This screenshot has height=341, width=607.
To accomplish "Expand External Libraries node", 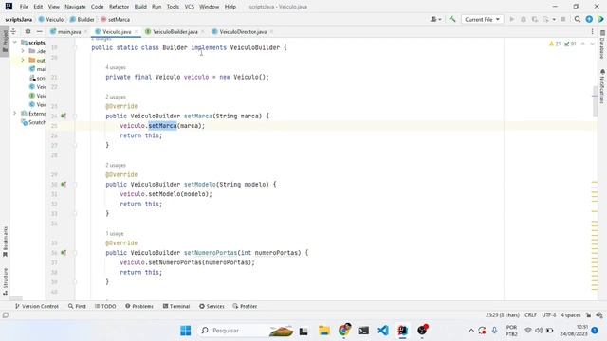I will tap(15, 114).
